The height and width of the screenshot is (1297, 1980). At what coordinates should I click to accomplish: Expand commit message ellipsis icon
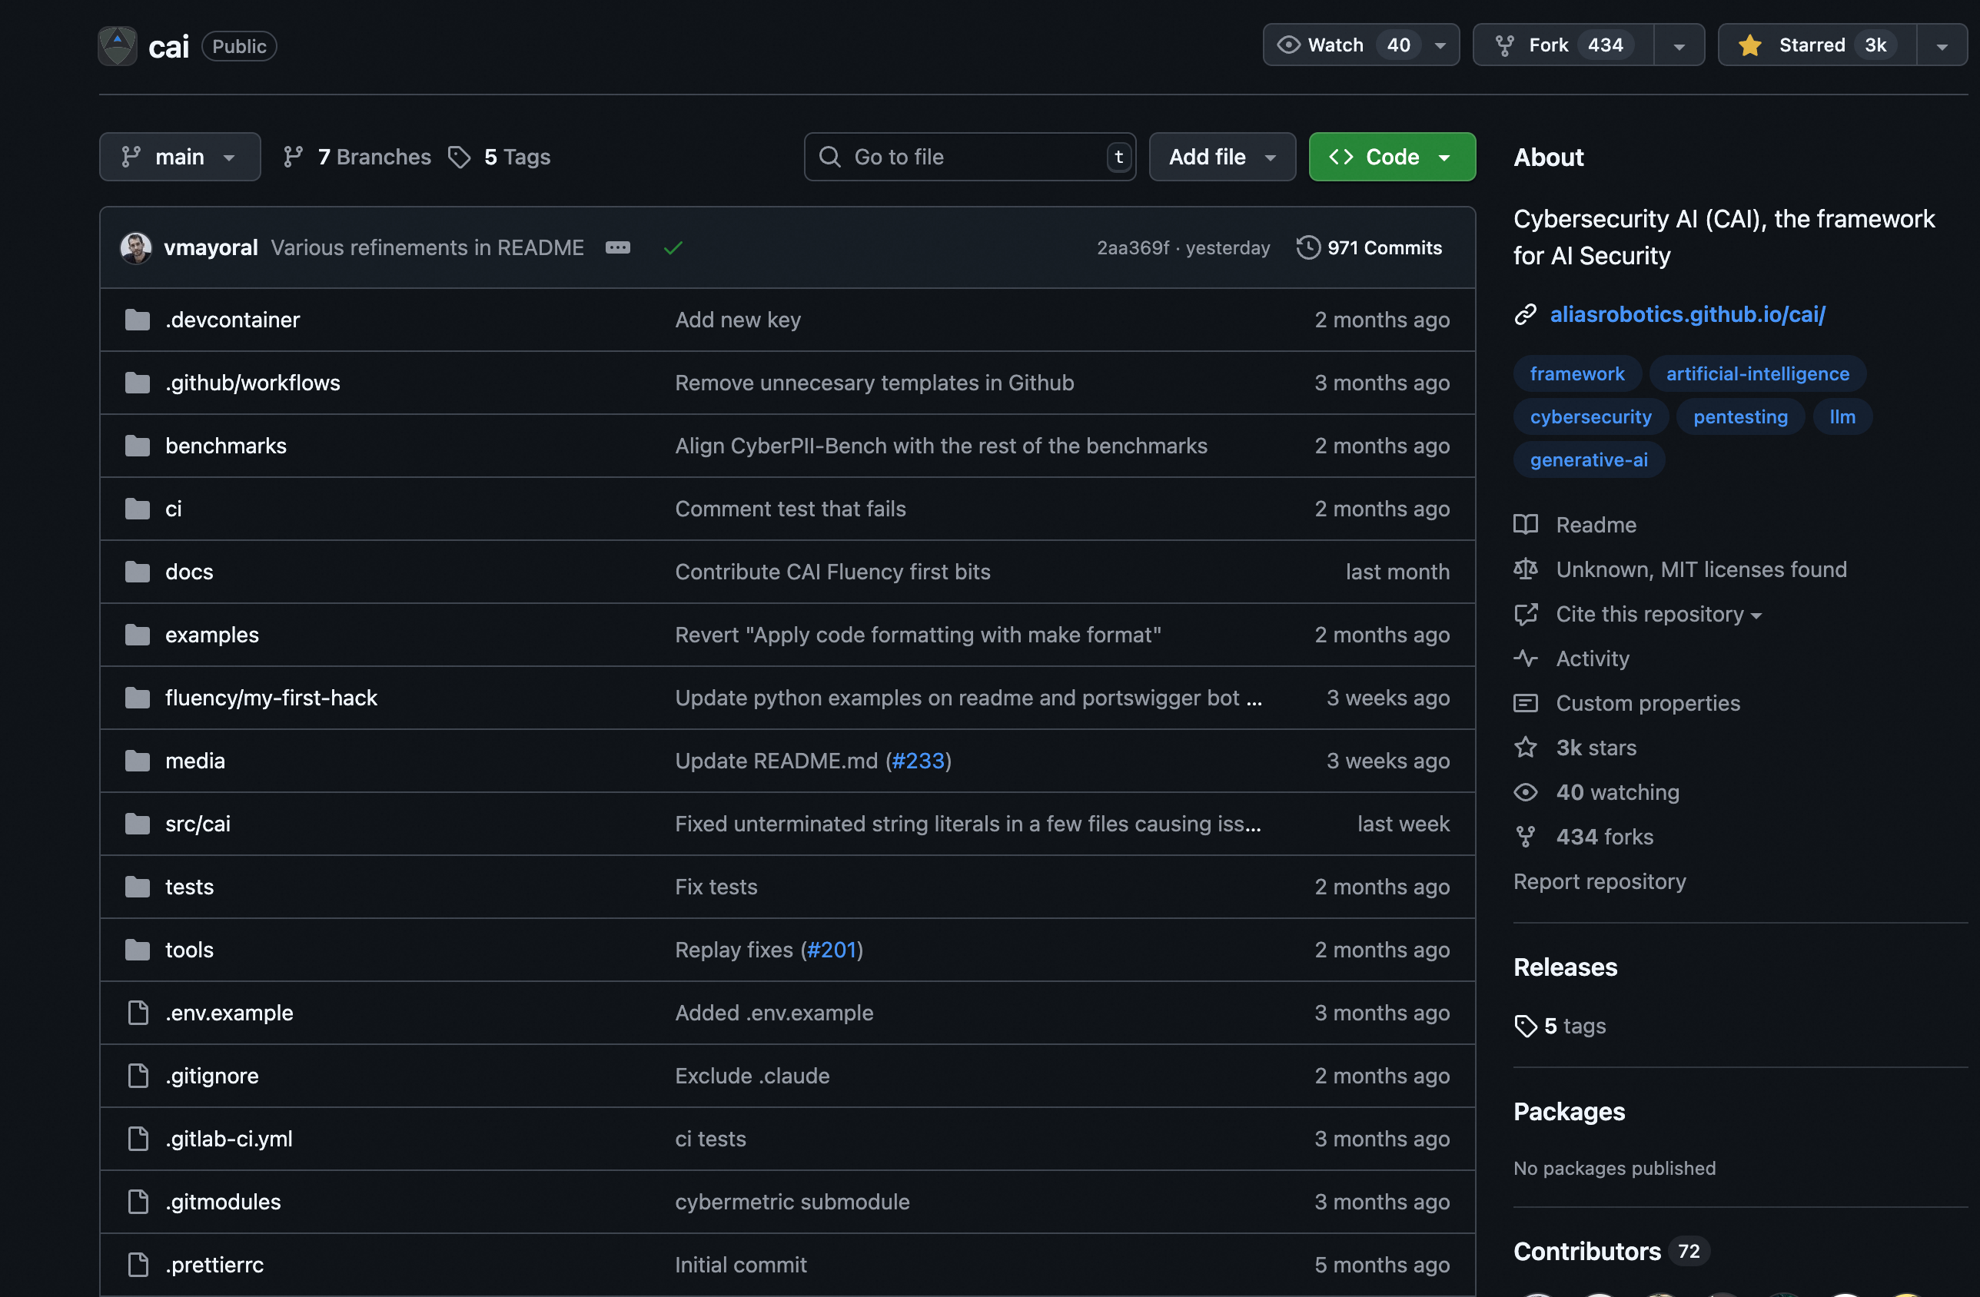click(617, 247)
